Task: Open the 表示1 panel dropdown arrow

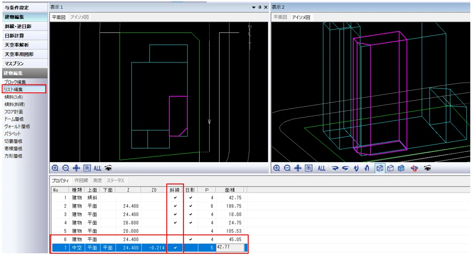Action: click(x=254, y=7)
